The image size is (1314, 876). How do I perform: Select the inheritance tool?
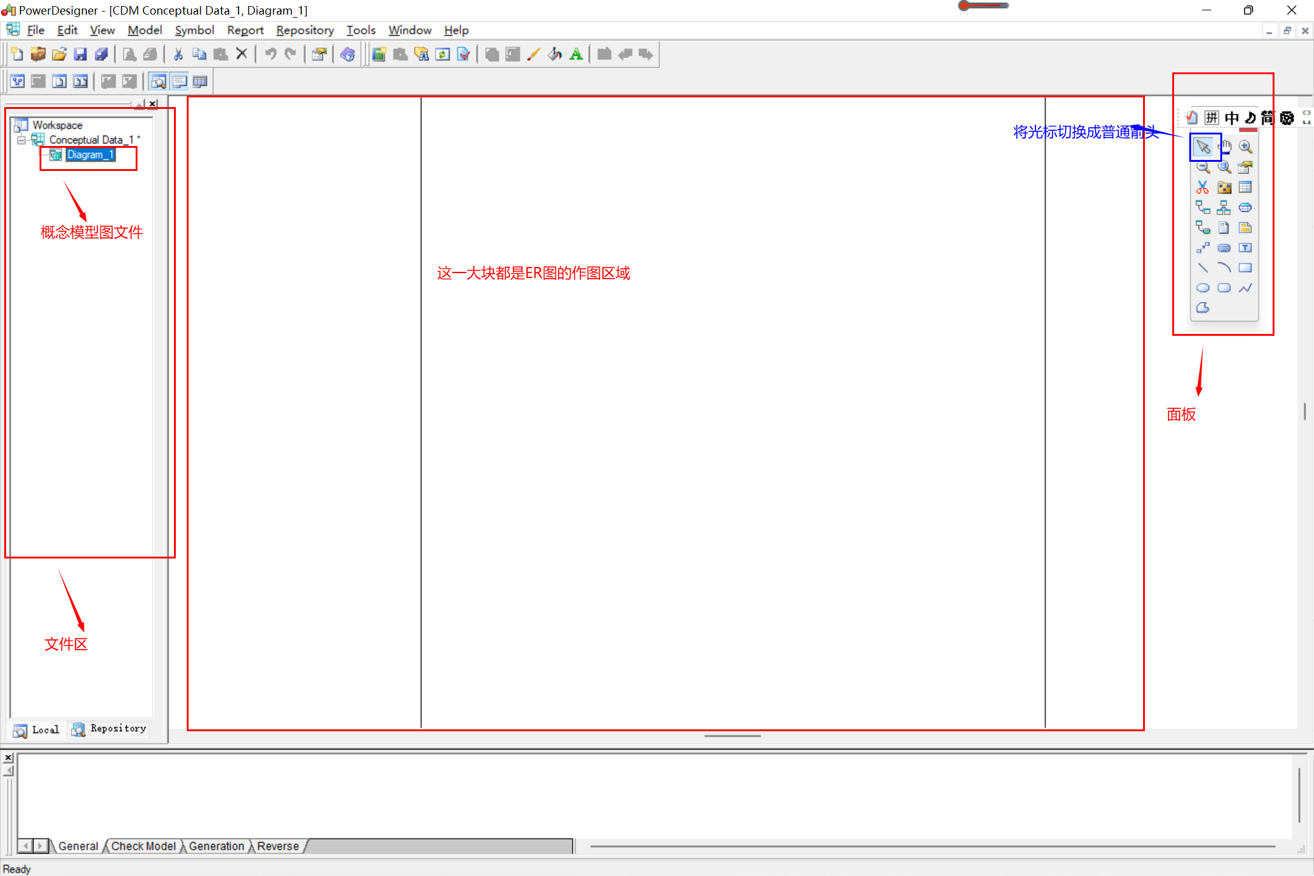[1222, 207]
